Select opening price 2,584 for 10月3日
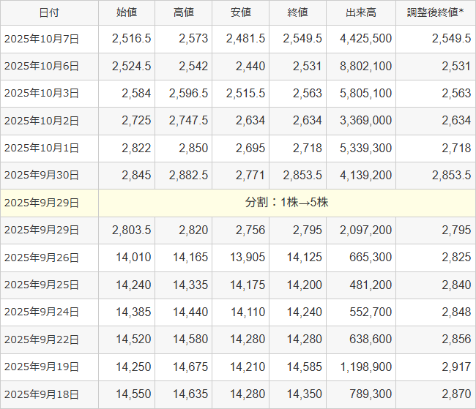The width and height of the screenshot is (476, 409). tap(138, 94)
